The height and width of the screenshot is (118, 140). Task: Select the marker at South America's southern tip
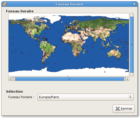44,64
